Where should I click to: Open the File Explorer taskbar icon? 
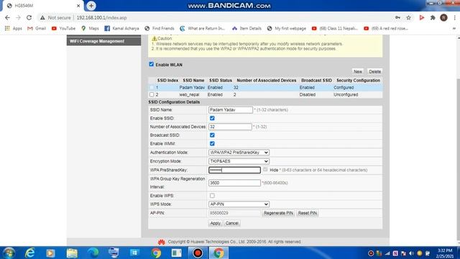72,253
